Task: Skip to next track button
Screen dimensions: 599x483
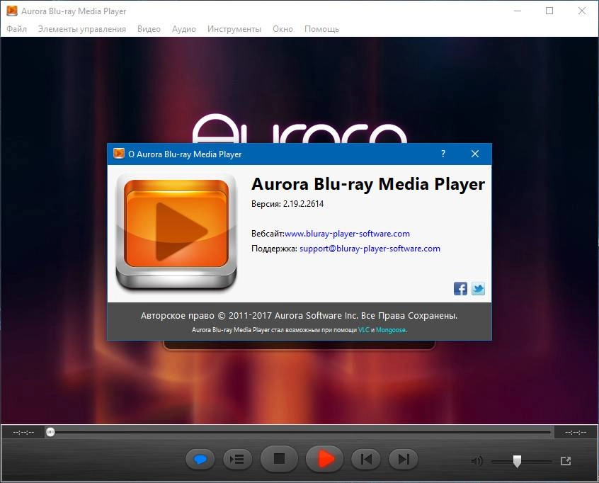Action: click(x=404, y=459)
